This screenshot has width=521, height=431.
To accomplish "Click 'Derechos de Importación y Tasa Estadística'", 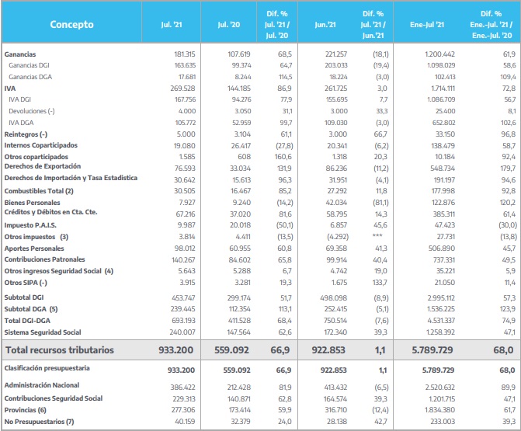I will click(71, 178).
